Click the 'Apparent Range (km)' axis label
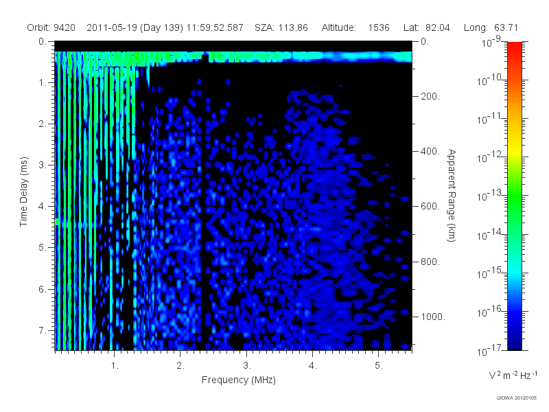This screenshot has width=549, height=412. pos(452,196)
